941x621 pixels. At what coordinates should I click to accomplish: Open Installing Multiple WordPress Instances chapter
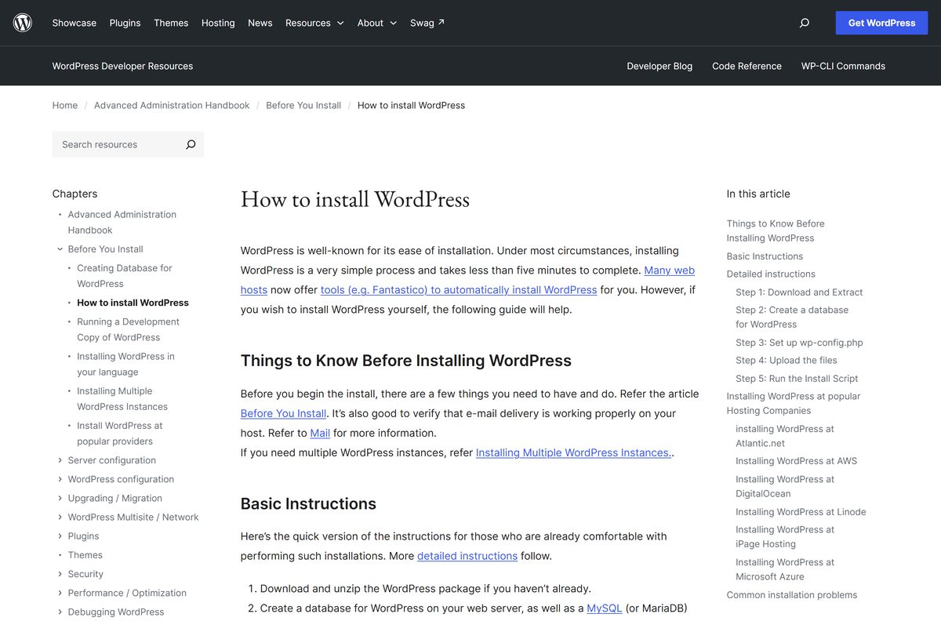coord(122,398)
